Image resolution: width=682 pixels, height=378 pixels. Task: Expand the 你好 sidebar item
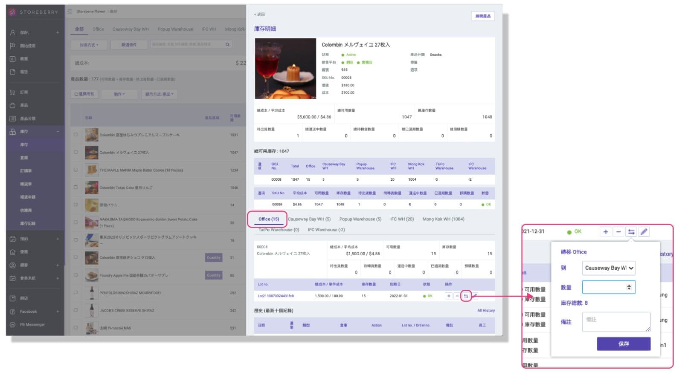(58, 32)
